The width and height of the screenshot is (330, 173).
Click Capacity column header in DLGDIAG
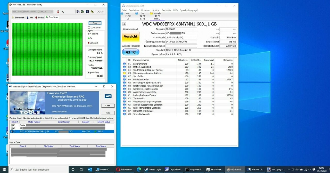point(86,122)
